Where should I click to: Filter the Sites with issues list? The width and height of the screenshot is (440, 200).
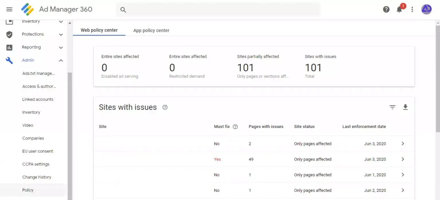coord(392,107)
